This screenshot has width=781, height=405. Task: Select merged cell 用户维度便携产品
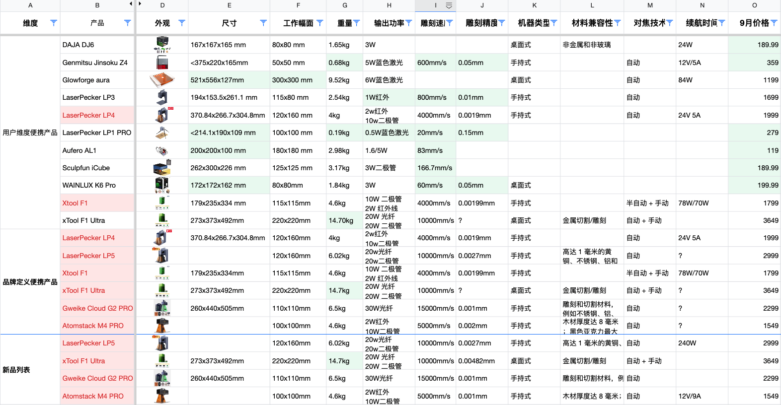(x=30, y=133)
